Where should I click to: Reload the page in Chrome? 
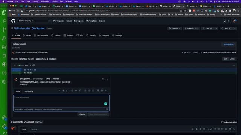point(18,10)
